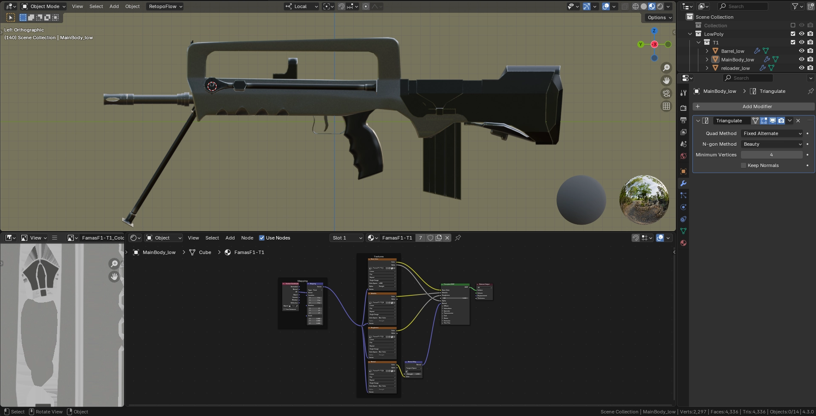The height and width of the screenshot is (416, 816).
Task: Select Barrel_low in the outliner
Action: (732, 51)
